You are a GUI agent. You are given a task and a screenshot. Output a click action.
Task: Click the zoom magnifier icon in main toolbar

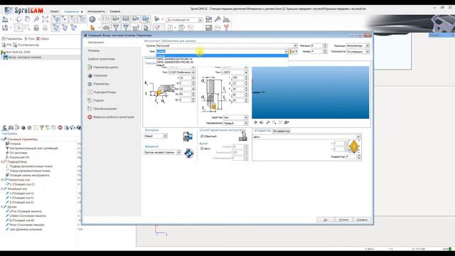[x=36, y=19]
